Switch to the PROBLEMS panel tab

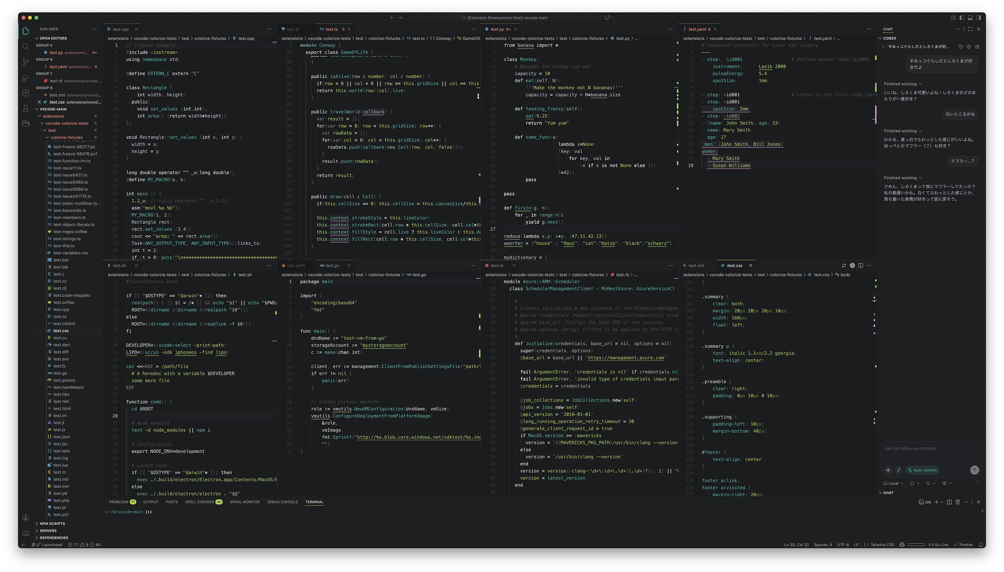[118, 502]
